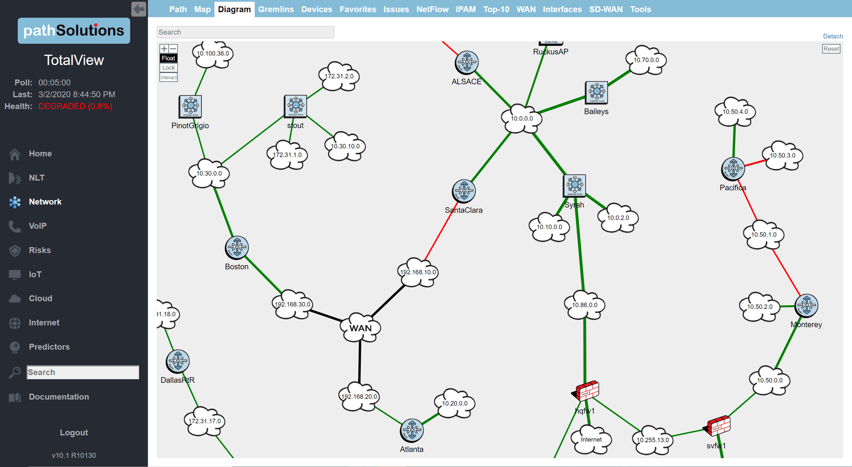Click the Documentation book icon
The width and height of the screenshot is (852, 467).
(x=15, y=397)
